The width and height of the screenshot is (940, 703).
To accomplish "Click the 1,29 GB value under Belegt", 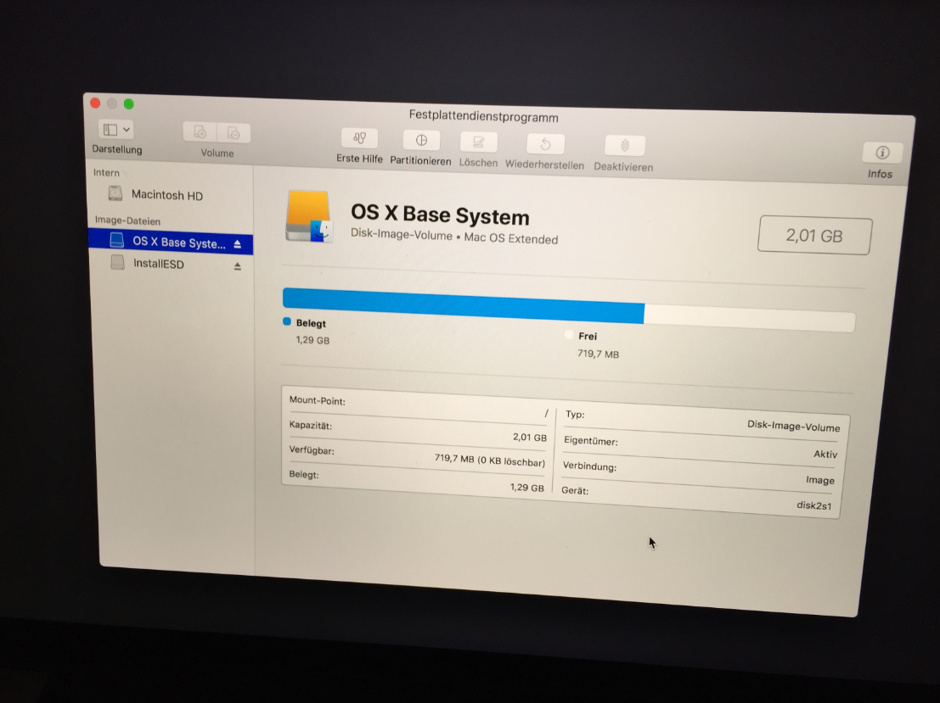I will point(312,340).
